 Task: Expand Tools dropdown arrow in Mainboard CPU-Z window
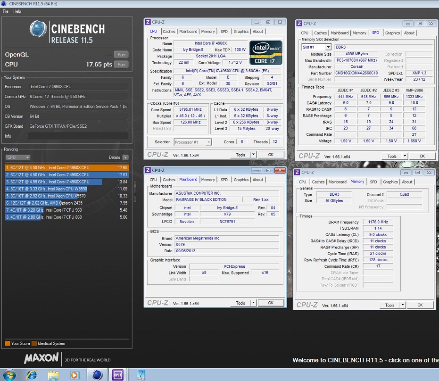point(253,303)
